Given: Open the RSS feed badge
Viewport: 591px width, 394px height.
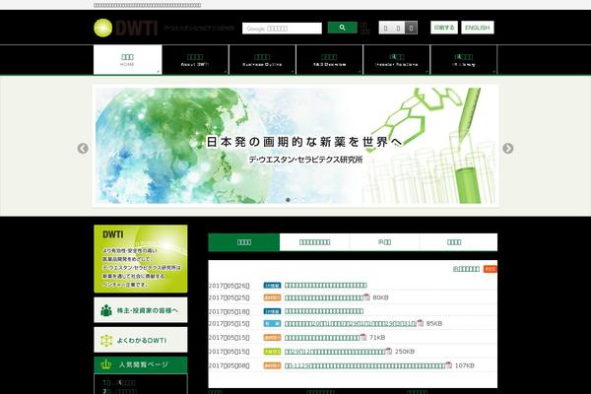Looking at the screenshot, I should pyautogui.click(x=491, y=268).
